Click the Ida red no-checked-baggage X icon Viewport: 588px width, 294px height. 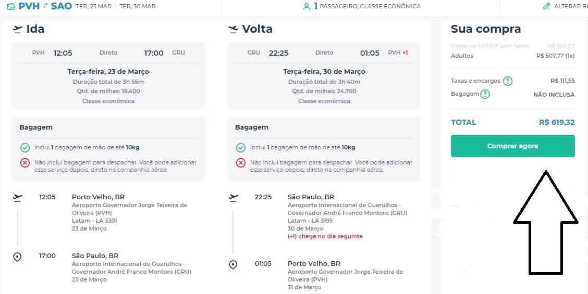pos(25,163)
